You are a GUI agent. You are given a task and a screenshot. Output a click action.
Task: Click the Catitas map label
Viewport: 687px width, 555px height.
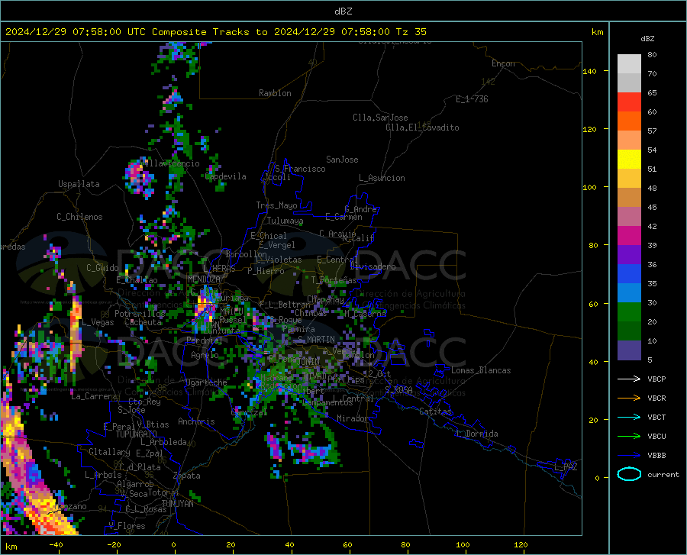436,411
